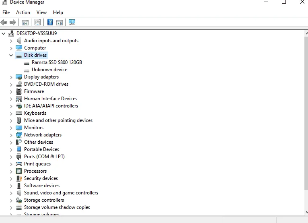Click the Processors chip icon
This screenshot has height=223, width=308.
click(x=19, y=171)
